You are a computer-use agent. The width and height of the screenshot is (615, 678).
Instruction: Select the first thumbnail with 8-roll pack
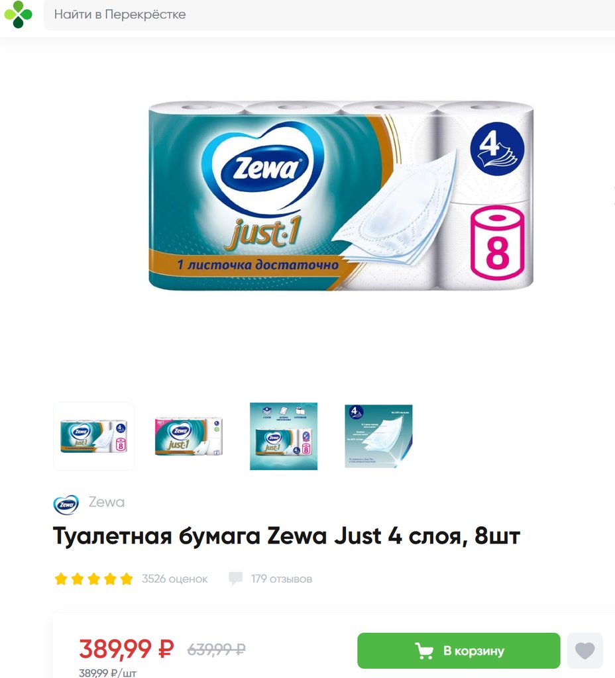coord(94,436)
